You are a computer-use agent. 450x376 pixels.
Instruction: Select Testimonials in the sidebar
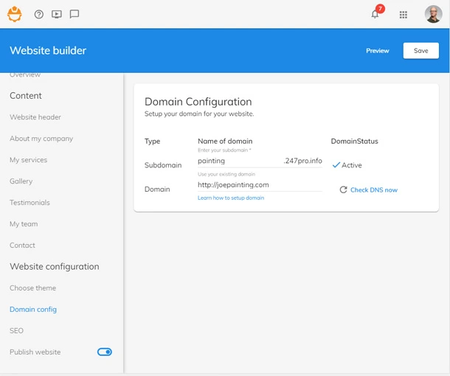click(30, 203)
